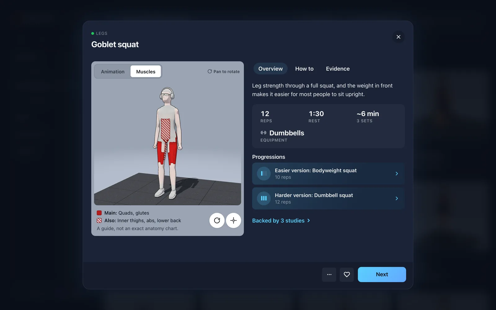Click the green LEGS category dot
Screen dimensions: 496x310
(93, 33)
